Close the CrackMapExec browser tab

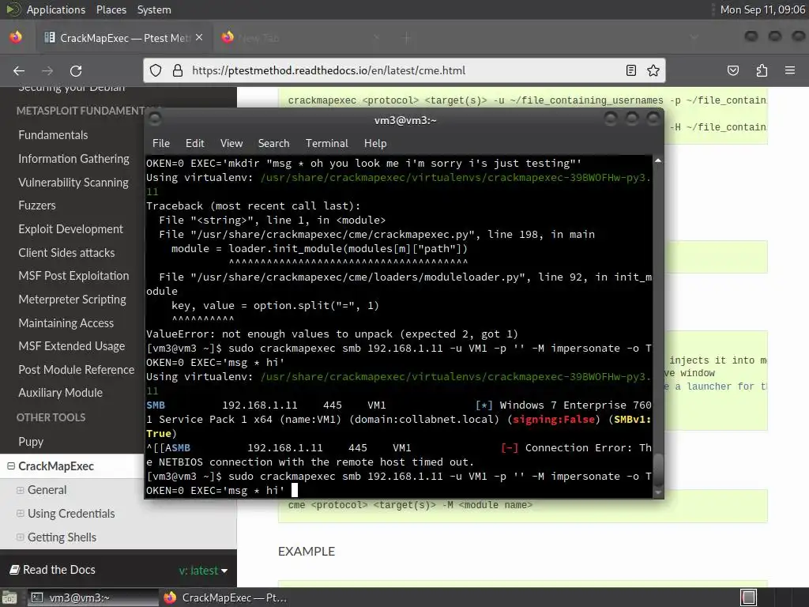tap(199, 38)
